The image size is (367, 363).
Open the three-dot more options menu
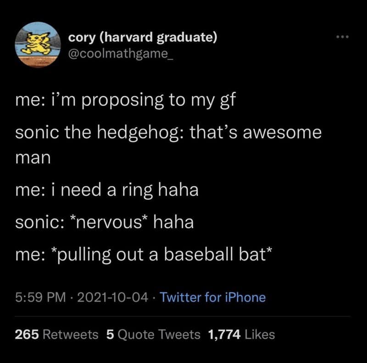(340, 37)
